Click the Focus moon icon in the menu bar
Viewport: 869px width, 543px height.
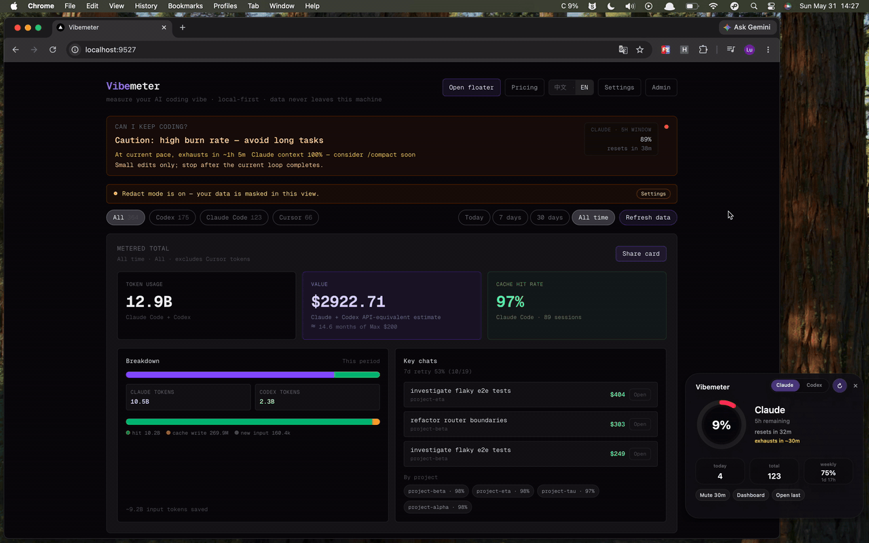(611, 6)
